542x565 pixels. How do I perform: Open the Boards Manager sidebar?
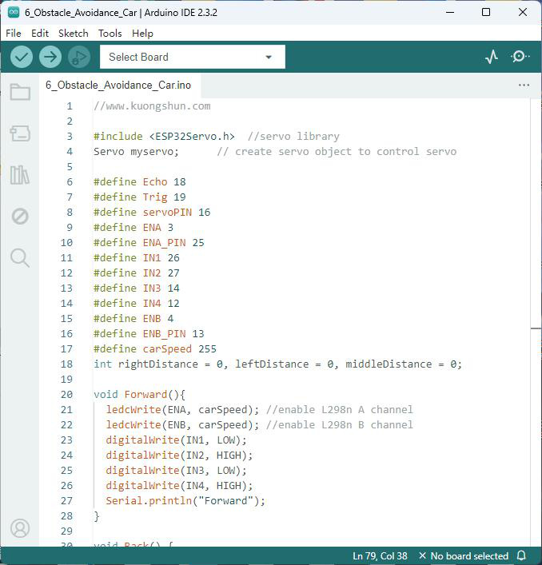(20, 133)
